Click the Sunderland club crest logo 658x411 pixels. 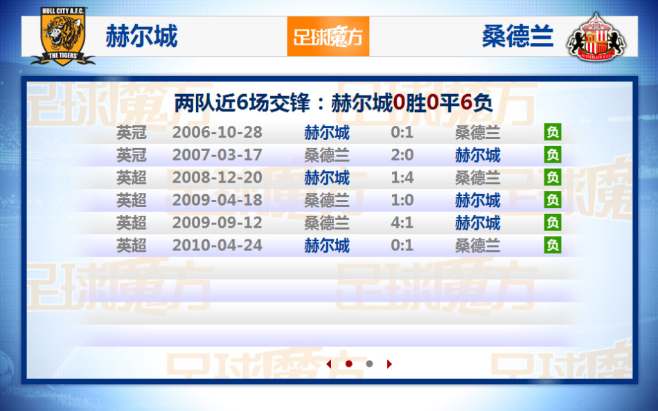pyautogui.click(x=596, y=37)
